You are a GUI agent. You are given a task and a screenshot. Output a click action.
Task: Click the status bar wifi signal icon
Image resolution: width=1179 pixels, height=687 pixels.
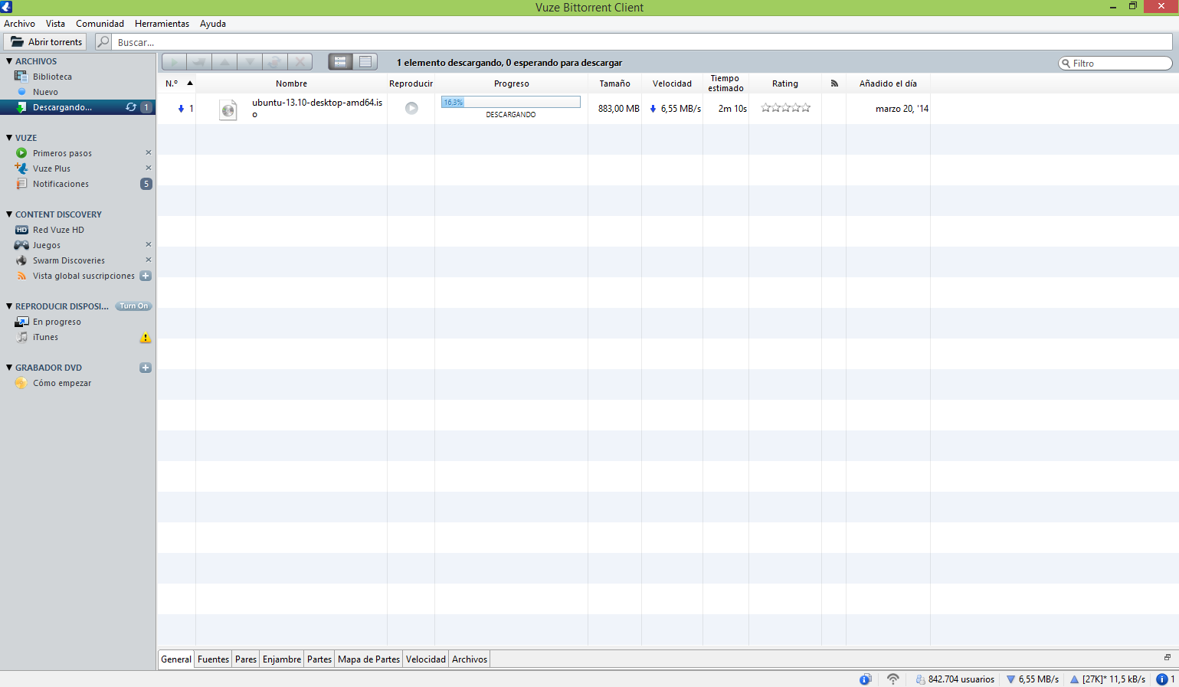pos(893,679)
